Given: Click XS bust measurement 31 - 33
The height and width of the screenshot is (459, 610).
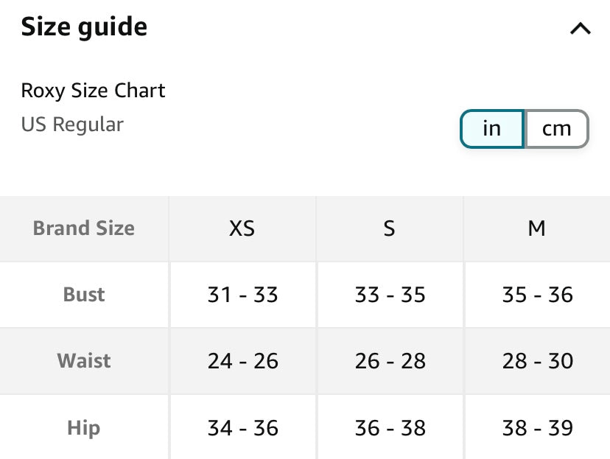Looking at the screenshot, I should (242, 295).
